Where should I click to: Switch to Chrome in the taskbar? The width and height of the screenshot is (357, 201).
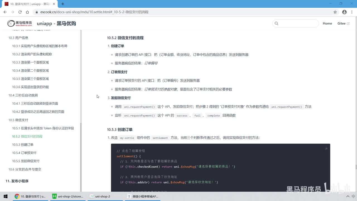[30, 196]
